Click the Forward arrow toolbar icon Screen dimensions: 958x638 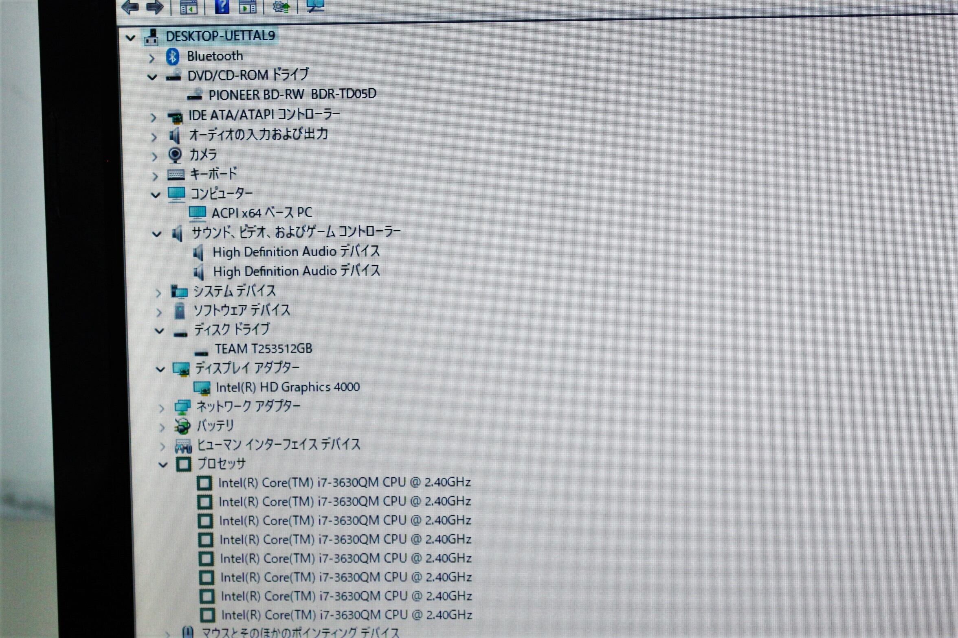point(155,6)
